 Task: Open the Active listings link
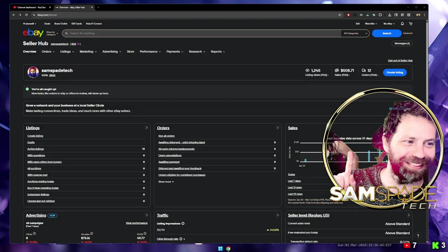pyautogui.click(x=36, y=149)
